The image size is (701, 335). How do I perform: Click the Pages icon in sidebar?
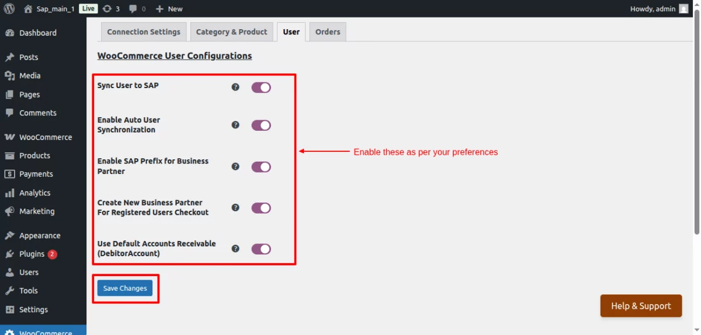click(9, 95)
